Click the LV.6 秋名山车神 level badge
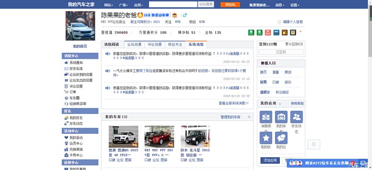The width and height of the screenshot is (372, 170). 157,15
